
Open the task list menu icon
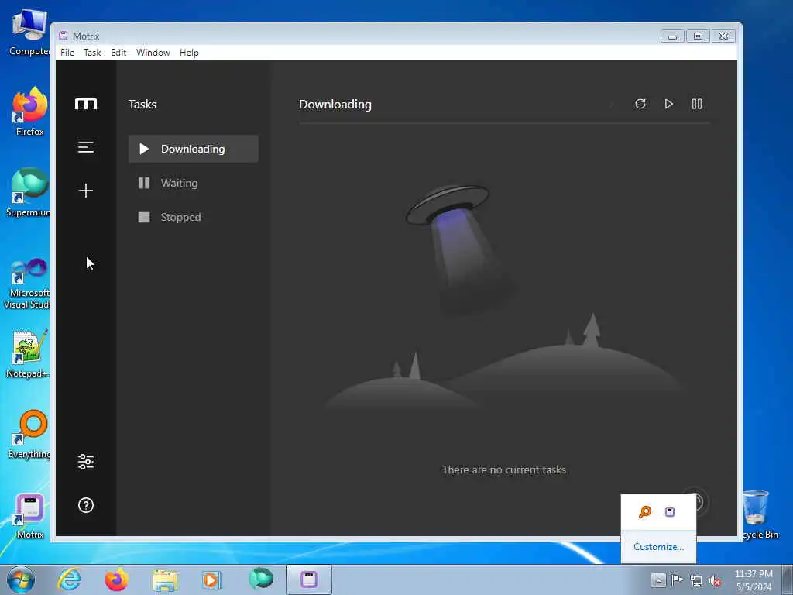click(x=86, y=147)
